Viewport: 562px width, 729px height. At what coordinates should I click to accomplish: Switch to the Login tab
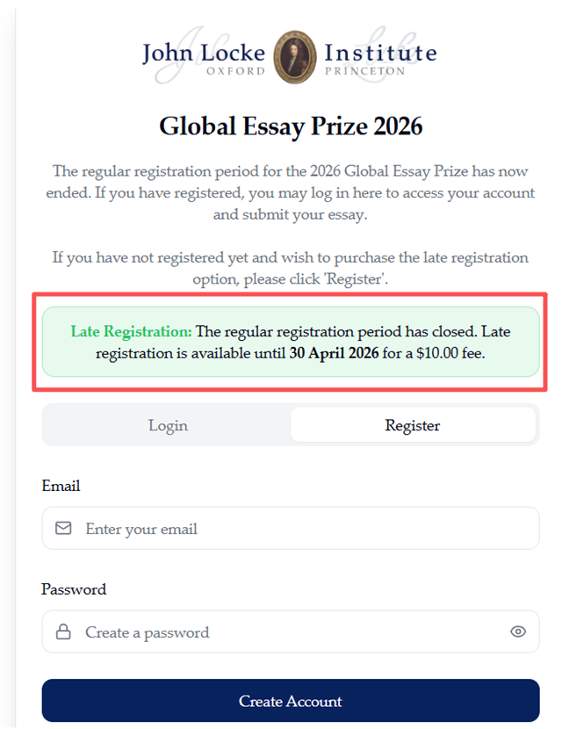coord(168,426)
